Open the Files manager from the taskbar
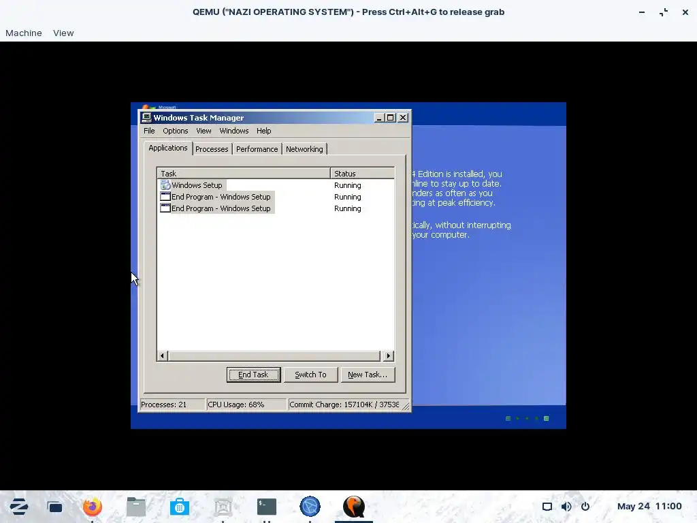Screen dimensions: 697x523 [136, 507]
